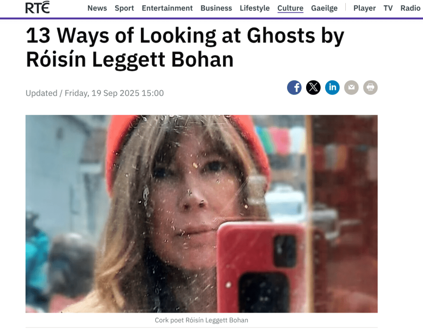Viewport: 423px width, 330px height.
Task: Click the updated date line
Action: (95, 93)
